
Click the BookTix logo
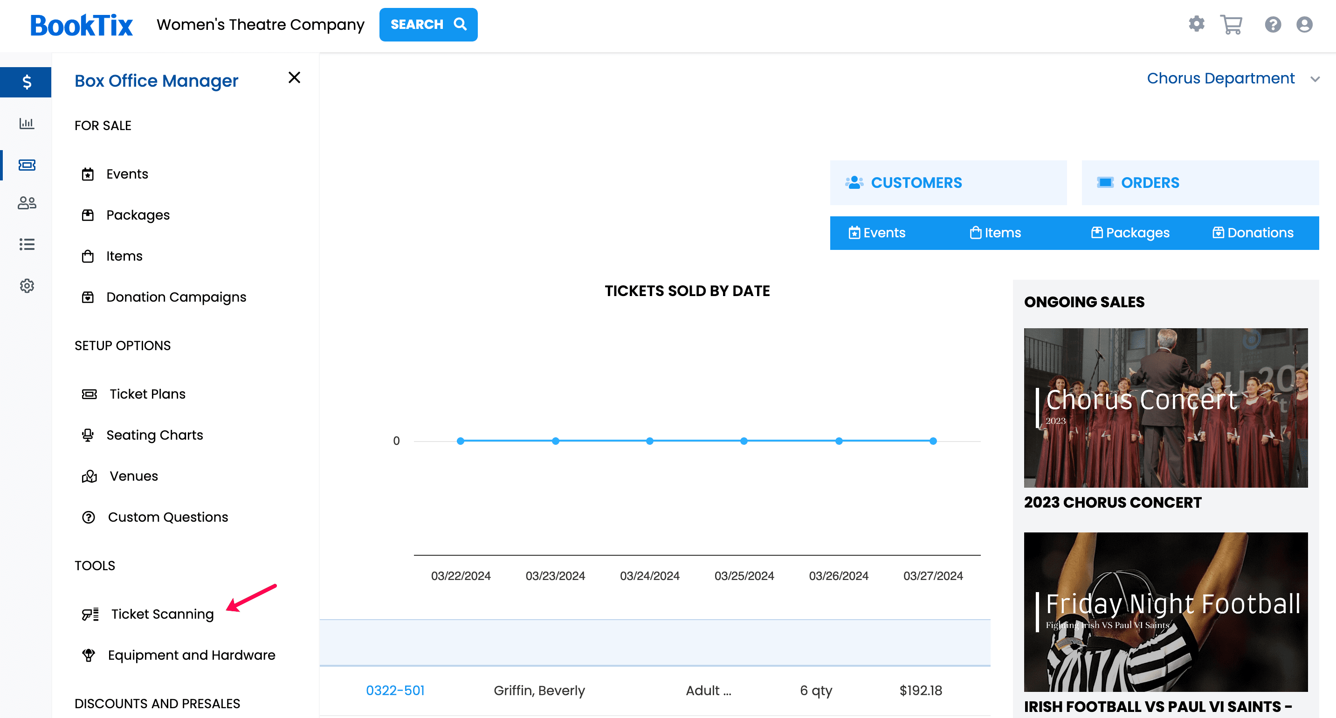[82, 25]
